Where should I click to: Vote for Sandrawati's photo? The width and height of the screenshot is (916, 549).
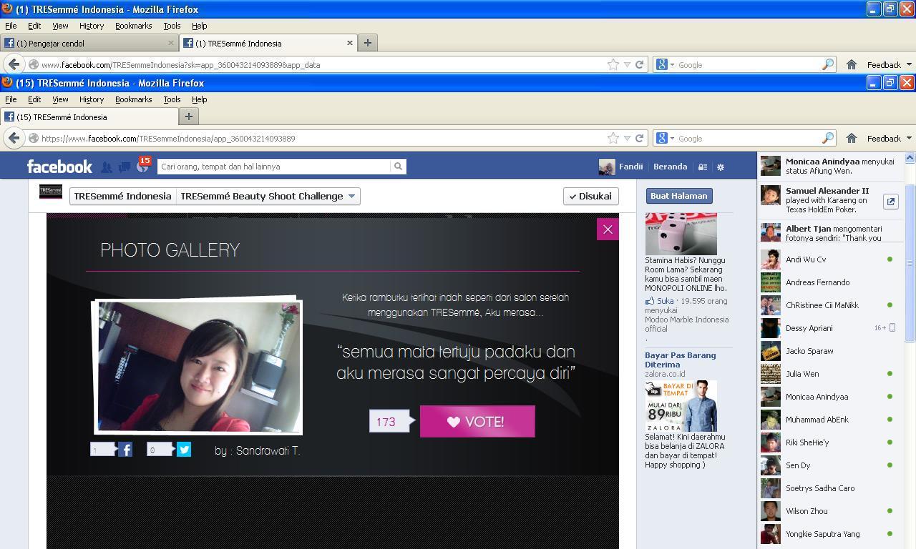pyautogui.click(x=477, y=421)
